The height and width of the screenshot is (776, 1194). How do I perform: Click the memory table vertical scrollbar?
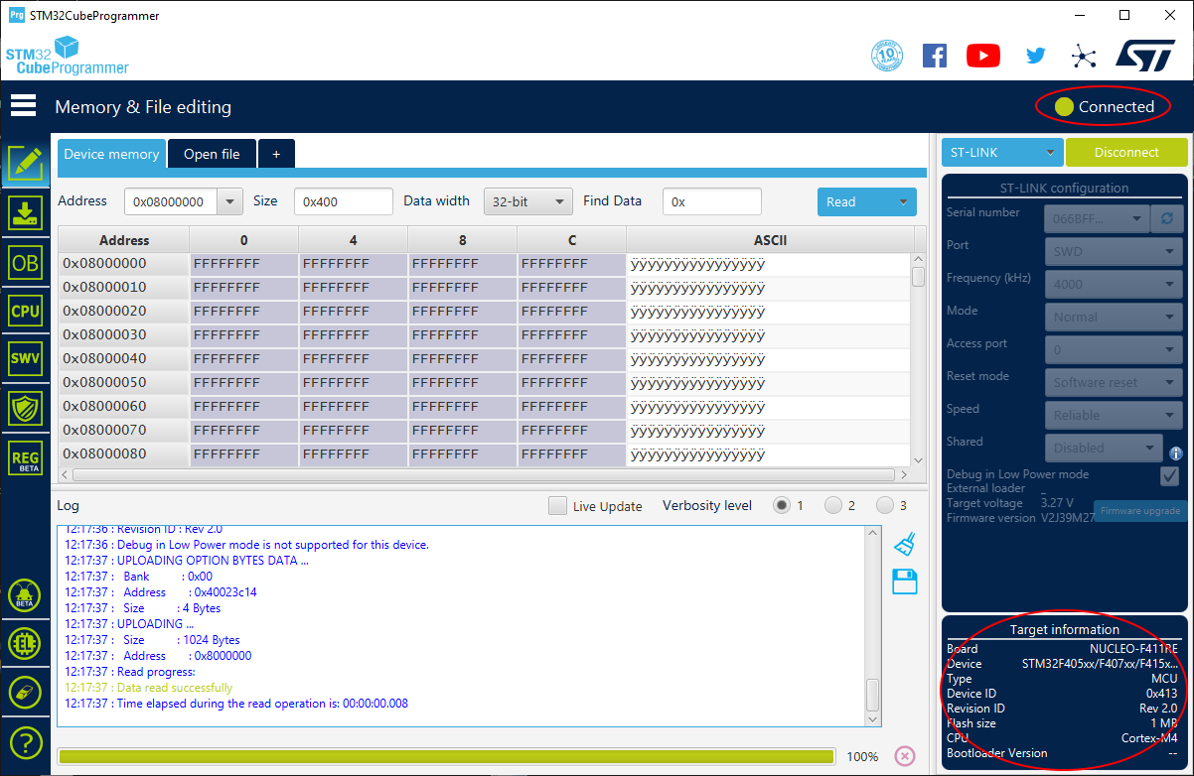click(918, 277)
